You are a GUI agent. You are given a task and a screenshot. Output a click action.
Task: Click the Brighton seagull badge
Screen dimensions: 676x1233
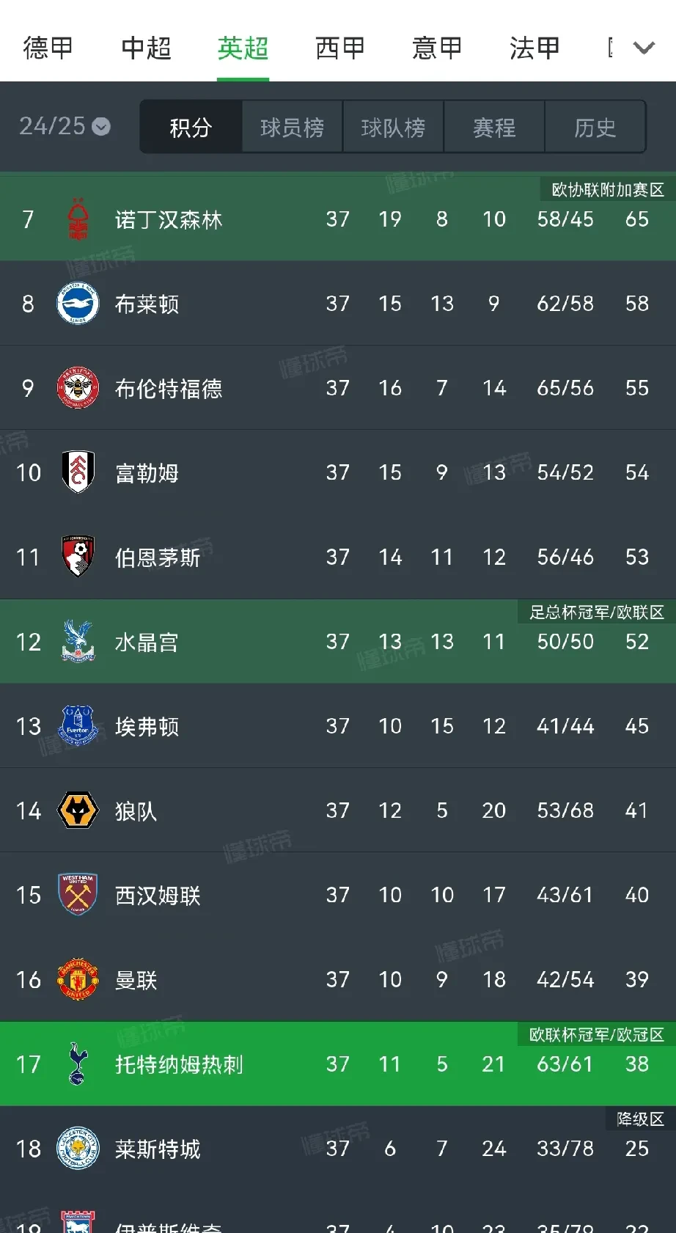pos(78,304)
